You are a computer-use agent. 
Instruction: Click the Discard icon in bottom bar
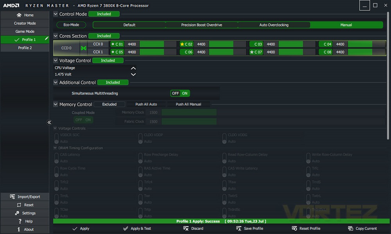click(186, 229)
